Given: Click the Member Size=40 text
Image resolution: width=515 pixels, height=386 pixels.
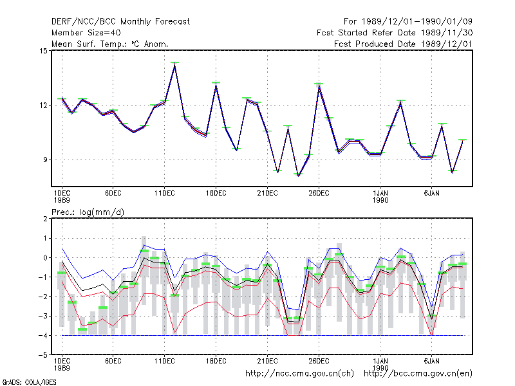Looking at the screenshot, I should coord(86,33).
